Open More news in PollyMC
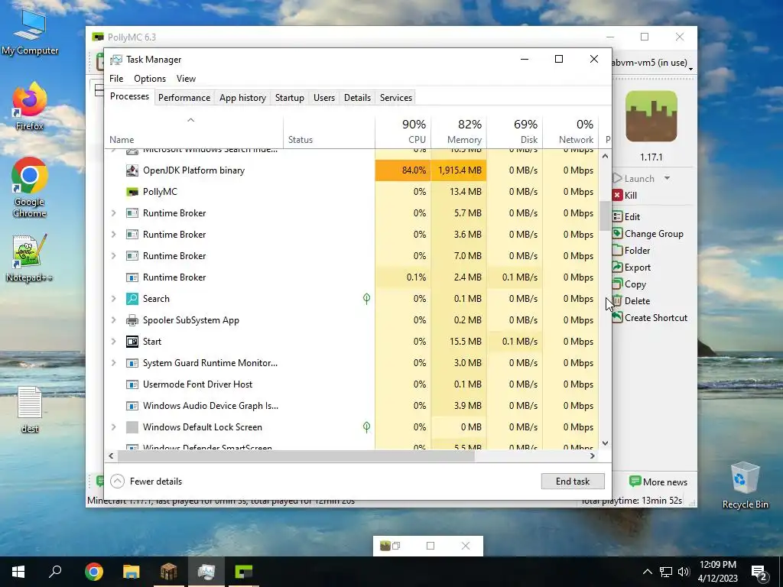The width and height of the screenshot is (783, 587). click(x=658, y=482)
